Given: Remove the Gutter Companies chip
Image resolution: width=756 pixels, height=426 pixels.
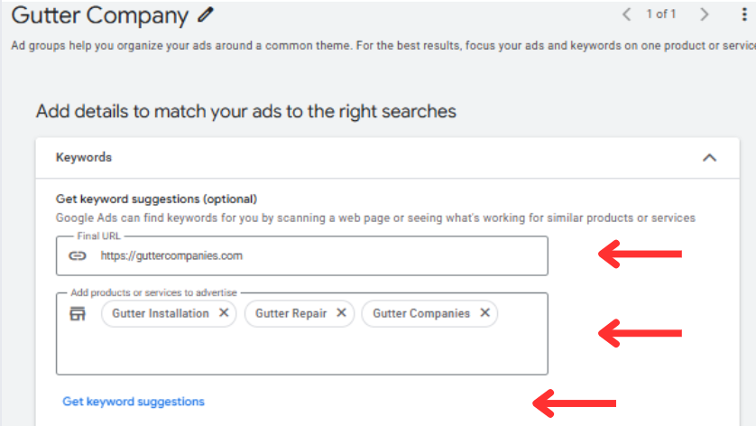Looking at the screenshot, I should click(485, 312).
